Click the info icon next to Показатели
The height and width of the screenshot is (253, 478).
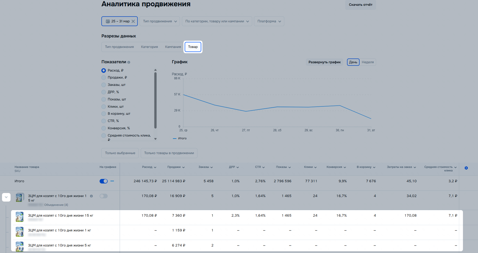click(x=129, y=62)
